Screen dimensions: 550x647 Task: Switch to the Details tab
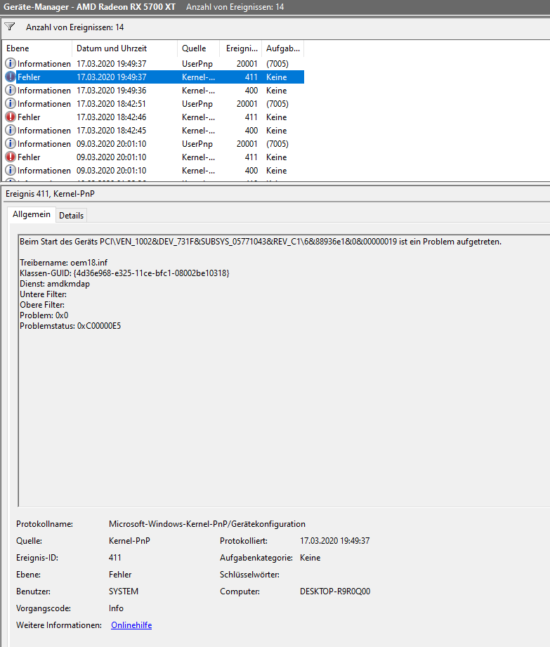click(71, 216)
